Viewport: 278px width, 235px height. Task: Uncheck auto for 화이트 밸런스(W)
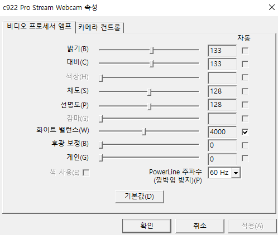pos(245,132)
